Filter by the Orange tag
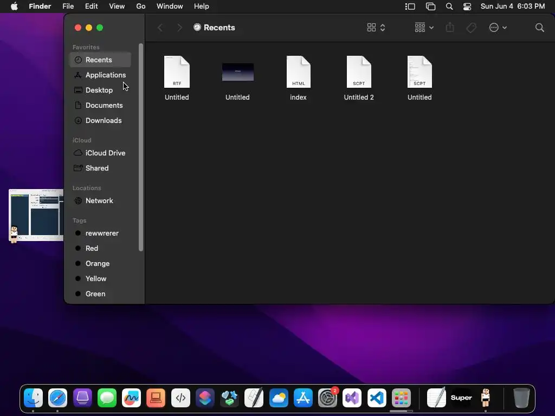 click(x=100, y=264)
